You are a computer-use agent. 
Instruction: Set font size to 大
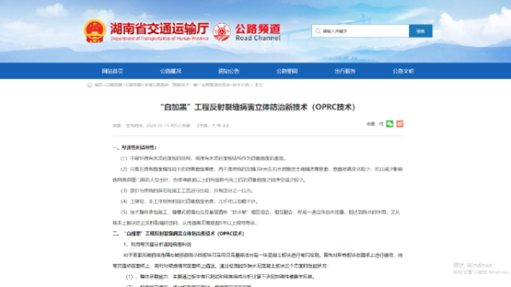(x=213, y=126)
